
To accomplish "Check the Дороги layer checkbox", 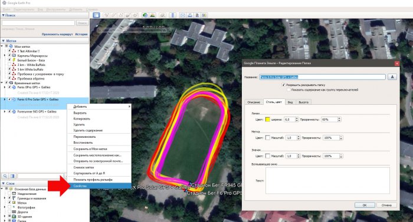I will (x=9, y=212).
